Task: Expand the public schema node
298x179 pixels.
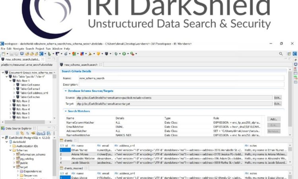Action: click(14, 163)
